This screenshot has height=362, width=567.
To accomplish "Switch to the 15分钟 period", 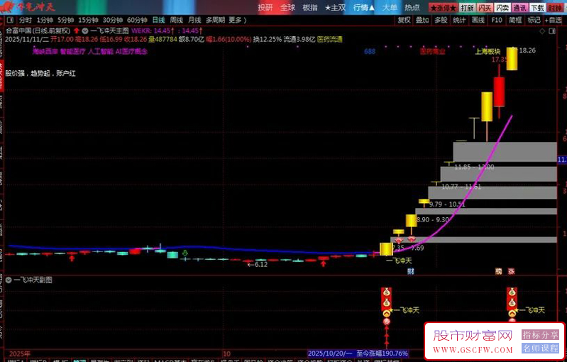I will point(88,20).
